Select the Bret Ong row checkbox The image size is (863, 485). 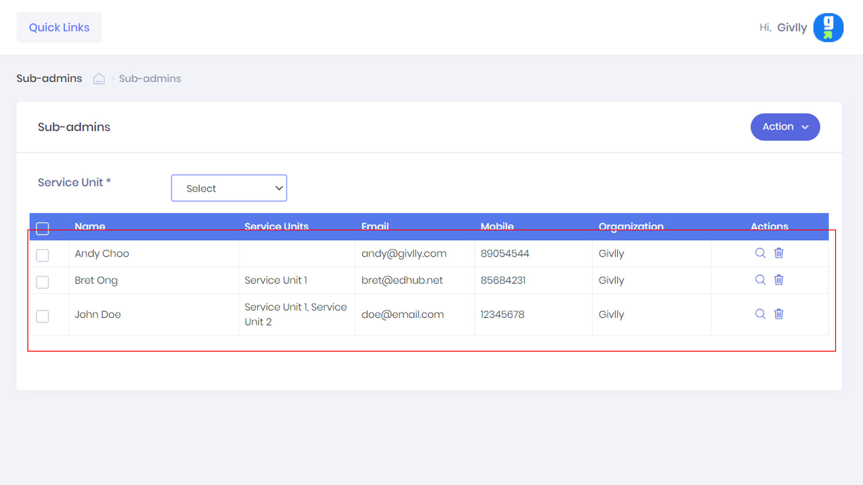[x=42, y=282]
